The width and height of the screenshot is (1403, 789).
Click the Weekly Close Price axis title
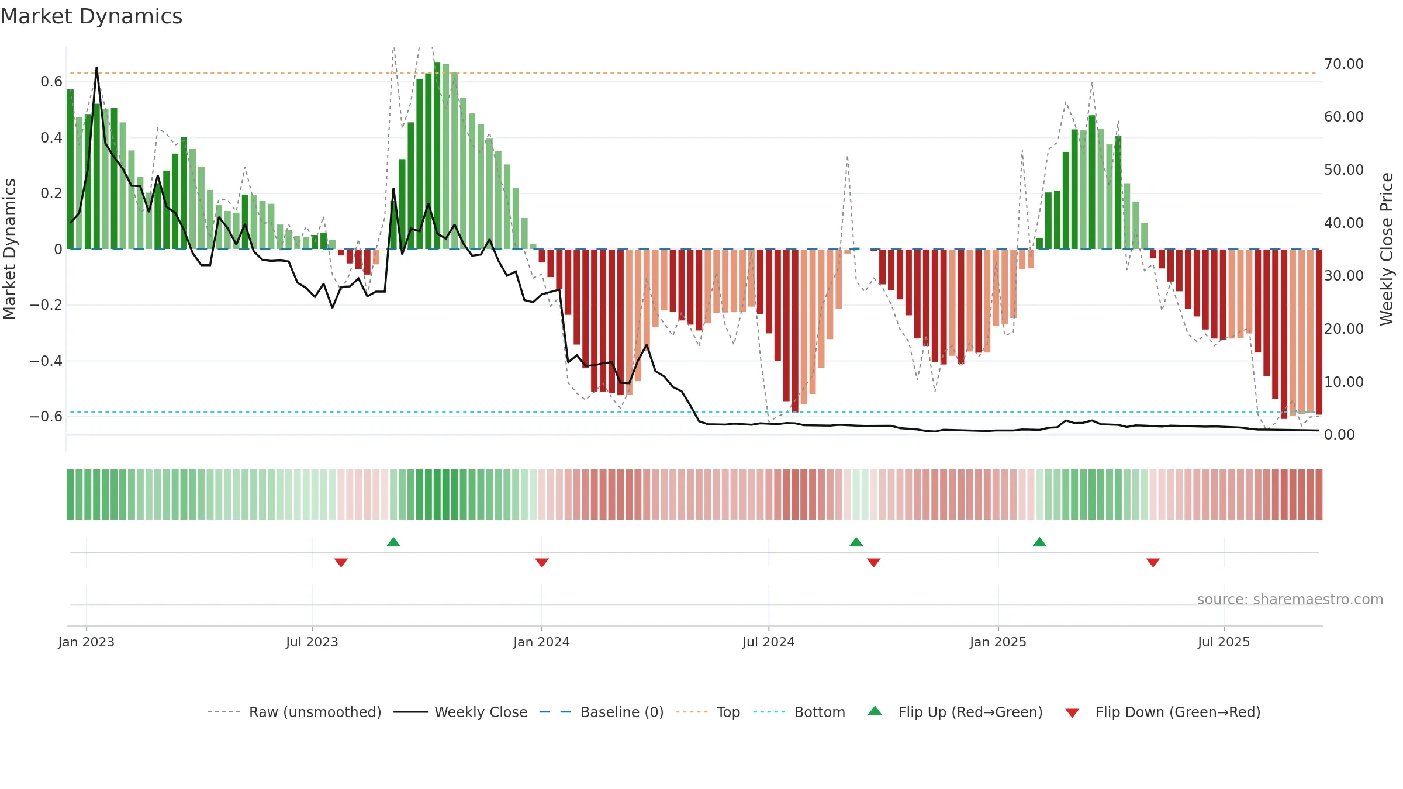pyautogui.click(x=1387, y=249)
